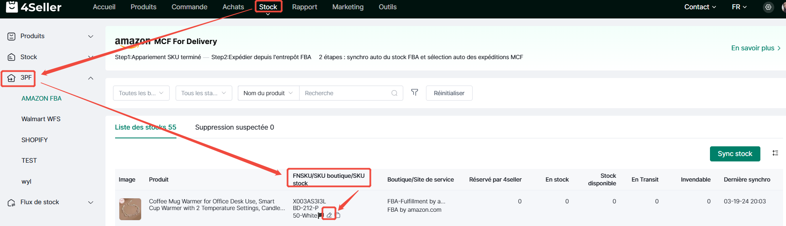Expand the Flux de stock section
The image size is (786, 226).
coord(90,203)
